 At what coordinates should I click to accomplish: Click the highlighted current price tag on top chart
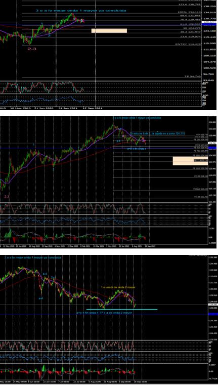pos(209,22)
